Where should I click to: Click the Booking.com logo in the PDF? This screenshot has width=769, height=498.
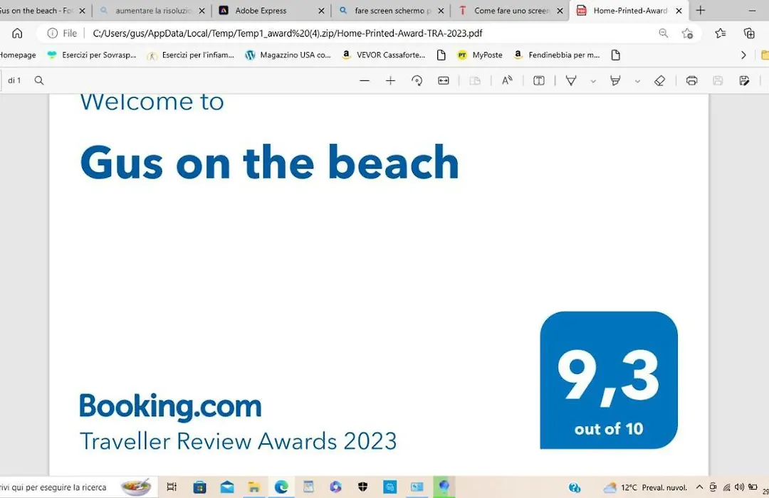170,406
